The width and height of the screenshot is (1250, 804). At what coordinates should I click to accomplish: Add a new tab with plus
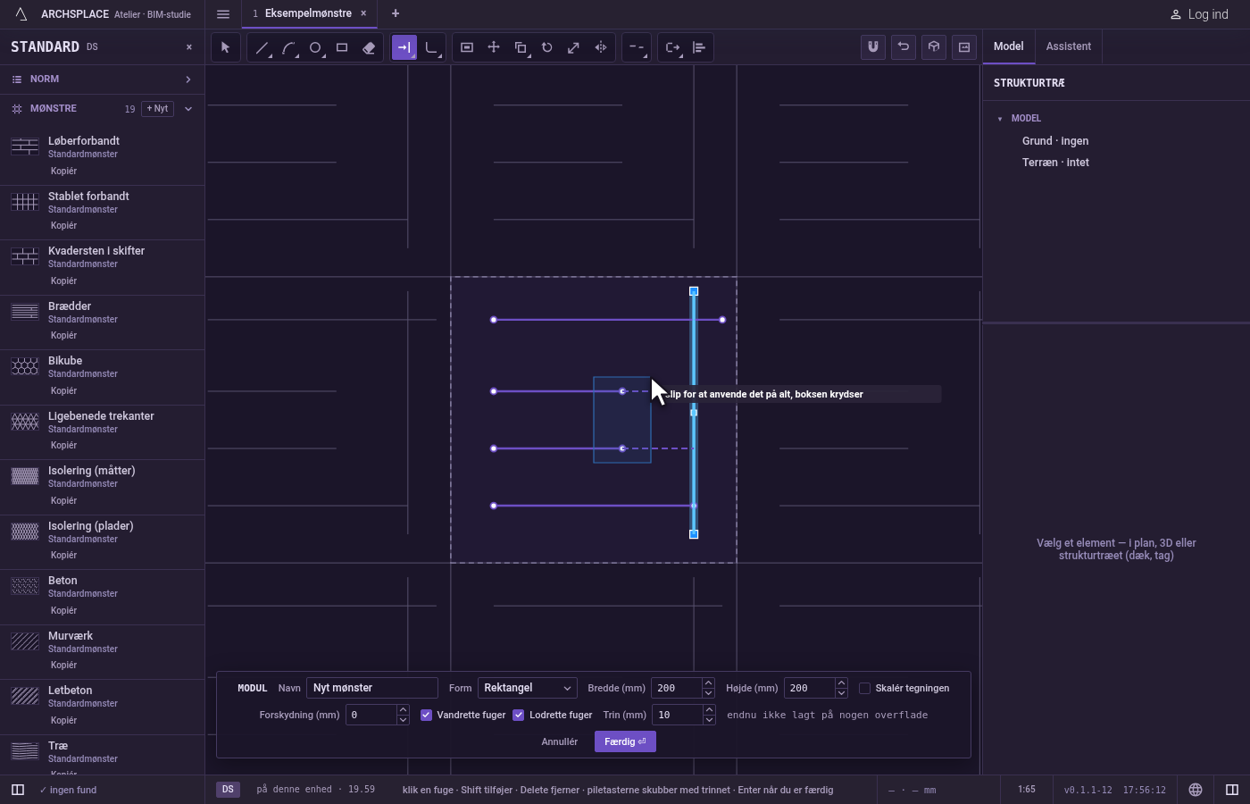[x=396, y=13]
